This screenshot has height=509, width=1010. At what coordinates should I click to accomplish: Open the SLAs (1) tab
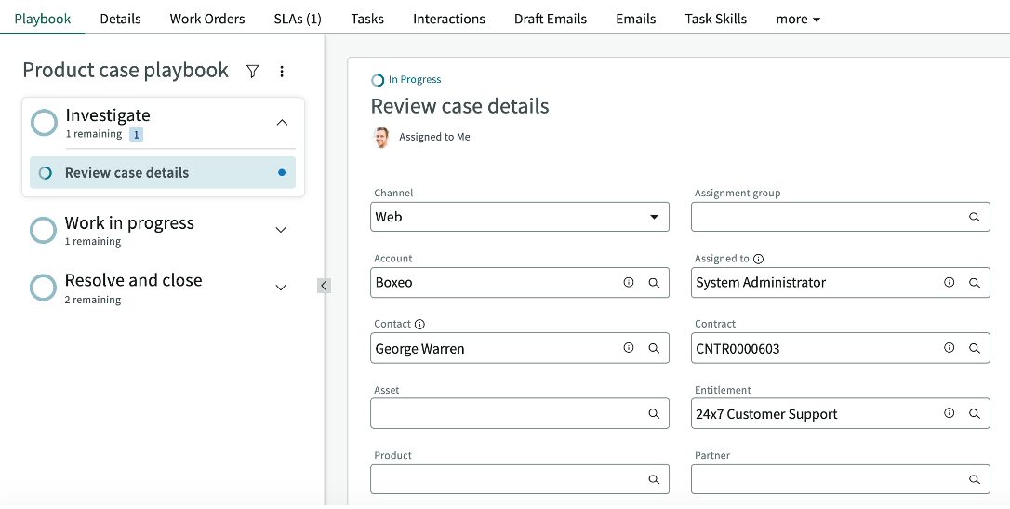tap(298, 19)
